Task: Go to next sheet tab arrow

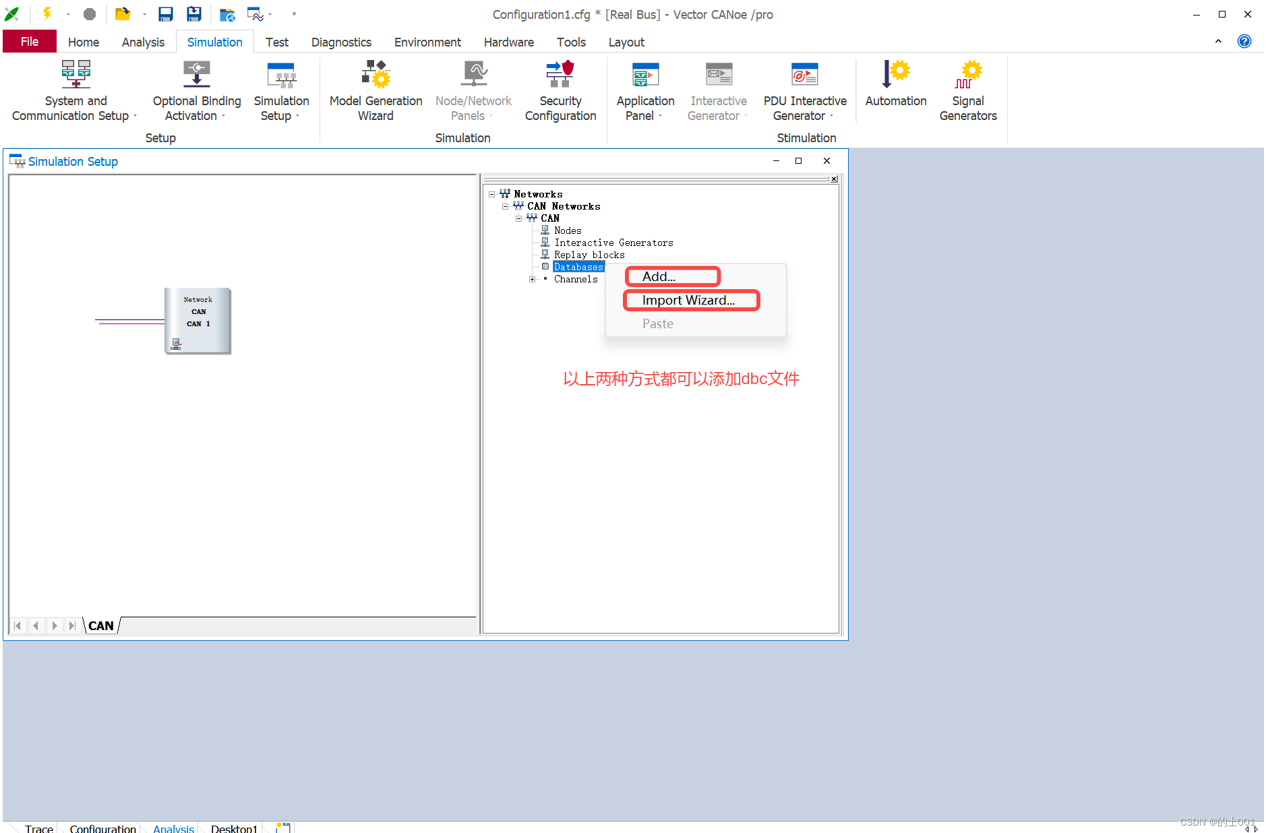Action: pos(54,625)
